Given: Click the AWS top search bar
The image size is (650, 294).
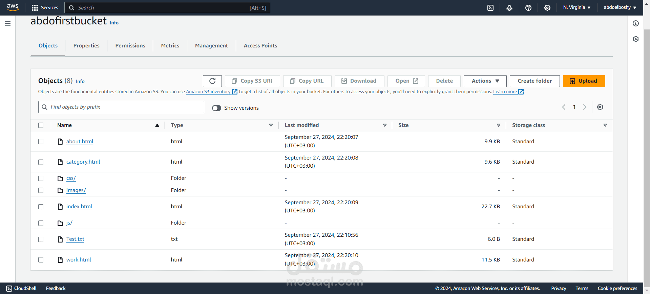Looking at the screenshot, I should [167, 8].
